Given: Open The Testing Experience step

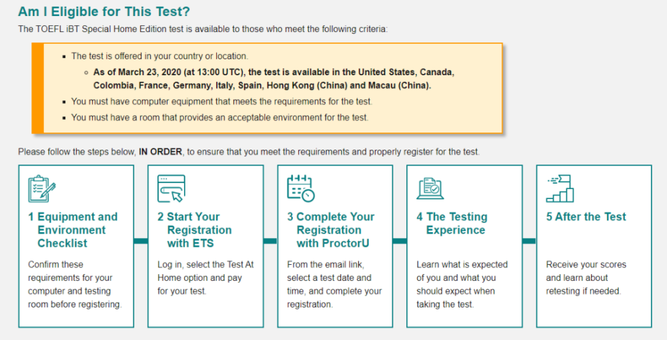Looking at the screenshot, I should click(452, 223).
